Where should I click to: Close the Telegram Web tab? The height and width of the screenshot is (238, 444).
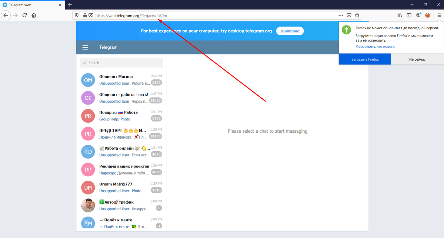coord(60,5)
